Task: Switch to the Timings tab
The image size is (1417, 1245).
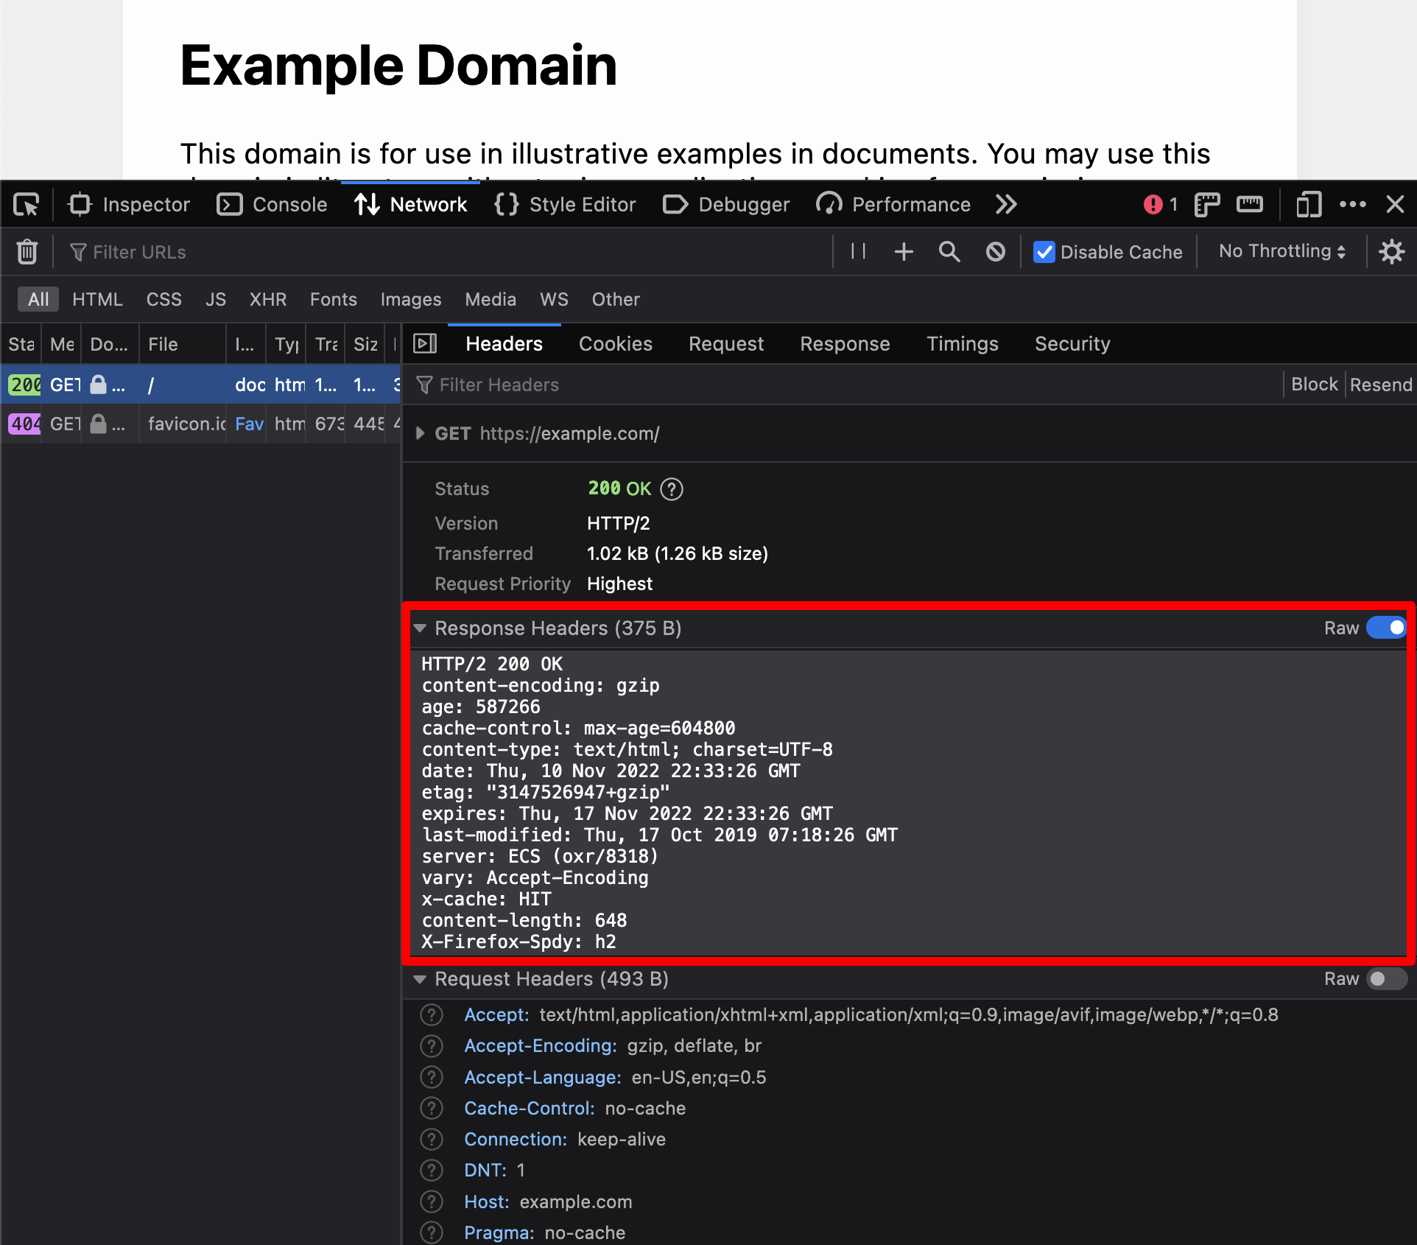Action: 962,343
